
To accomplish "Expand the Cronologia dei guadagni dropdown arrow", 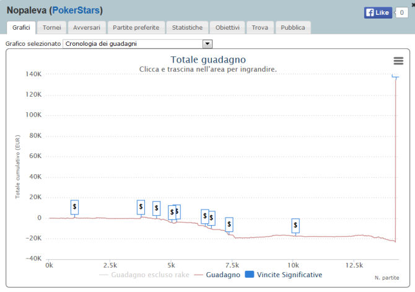I will point(207,44).
